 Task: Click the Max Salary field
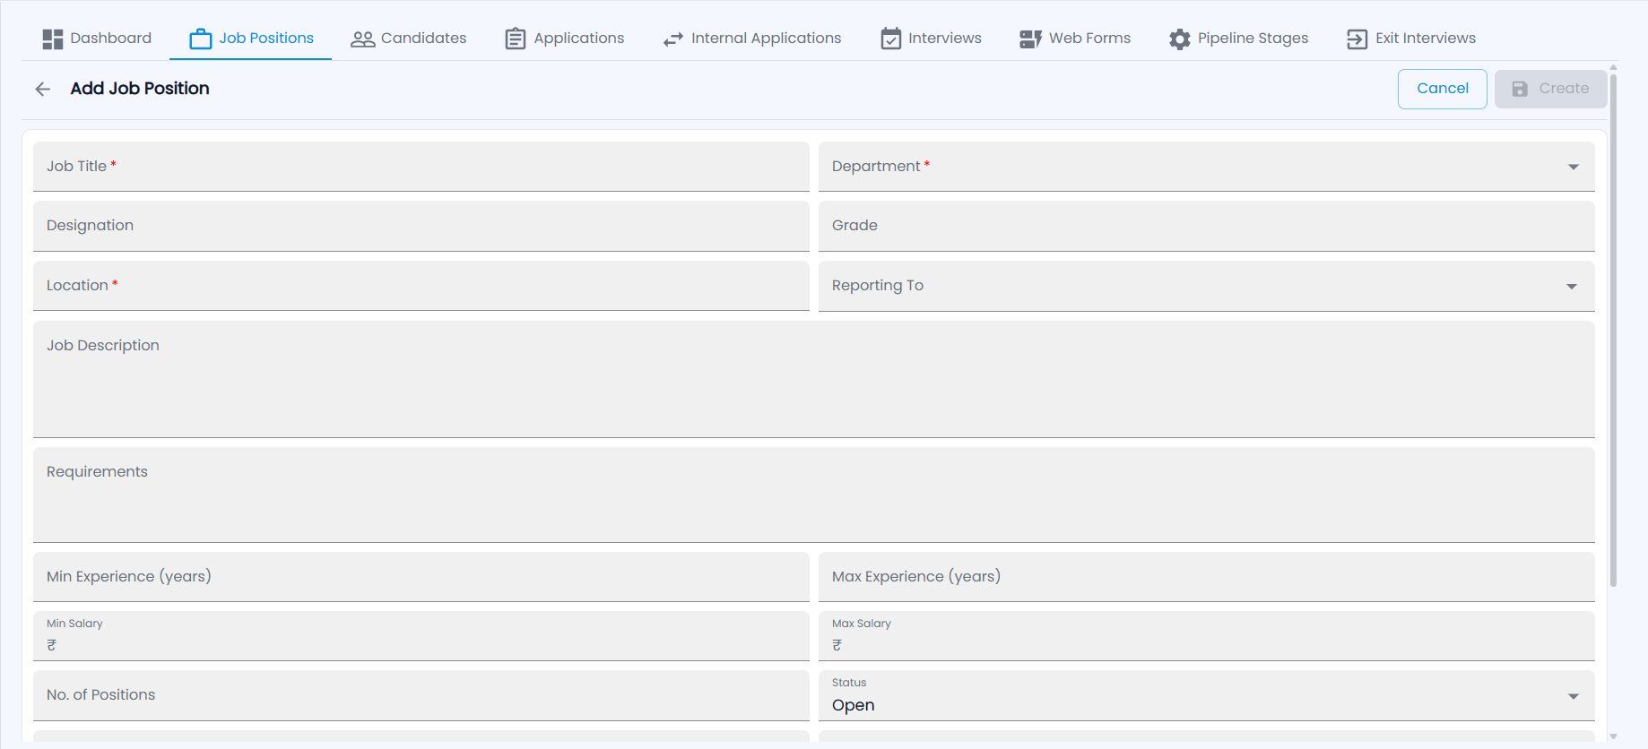pos(1207,636)
